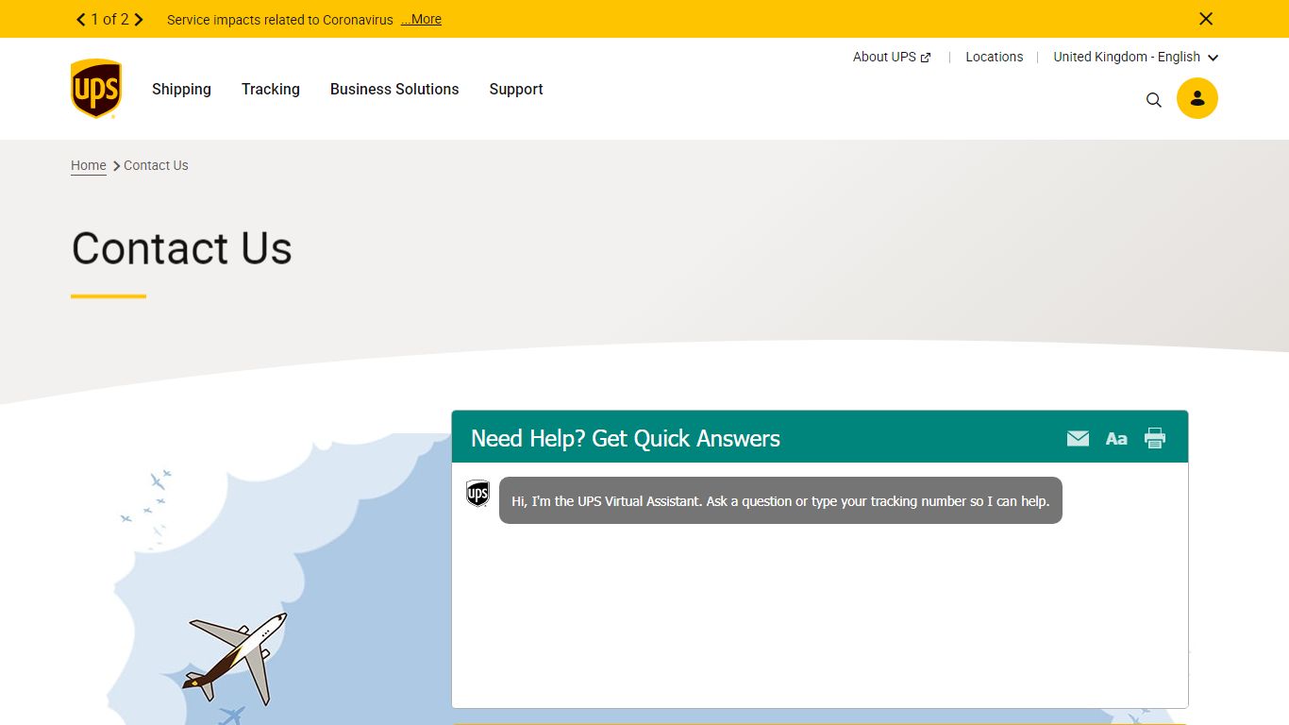Image resolution: width=1289 pixels, height=725 pixels.
Task: Click the Contact Us page heading
Action: tap(182, 248)
